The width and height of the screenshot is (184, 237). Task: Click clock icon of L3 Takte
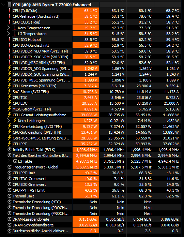[x=15, y=161]
